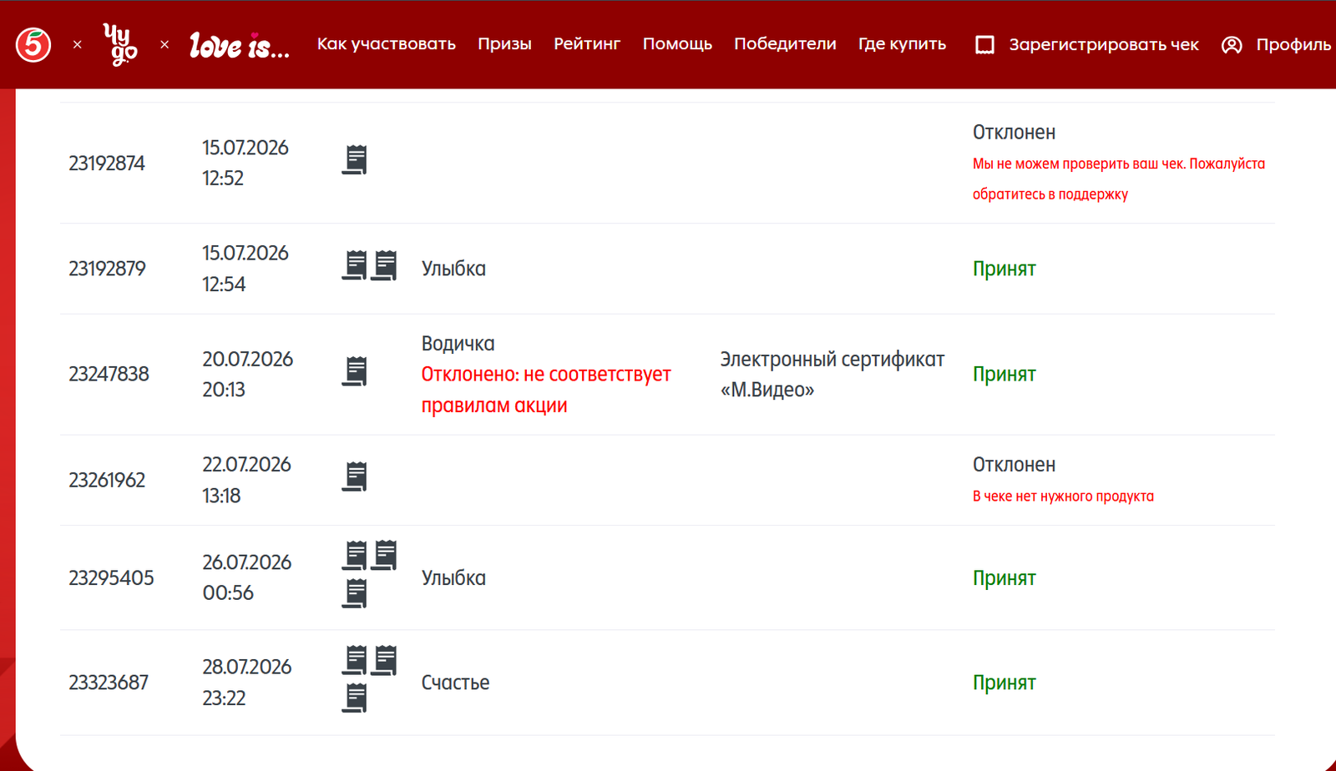Open the Помощь menu item
This screenshot has width=1336, height=771.
click(x=677, y=44)
